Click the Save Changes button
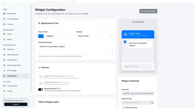Viewport: 195px width, 110px height. tap(148, 11)
